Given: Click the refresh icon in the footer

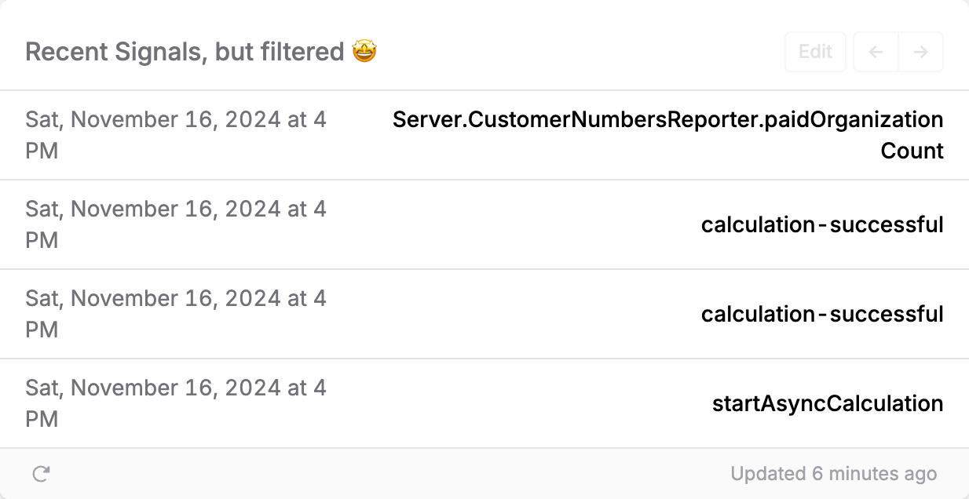Looking at the screenshot, I should (x=41, y=474).
